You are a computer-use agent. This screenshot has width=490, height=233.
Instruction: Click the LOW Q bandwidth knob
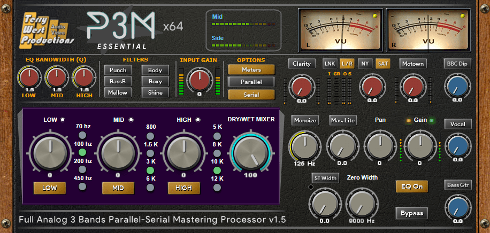29,78
